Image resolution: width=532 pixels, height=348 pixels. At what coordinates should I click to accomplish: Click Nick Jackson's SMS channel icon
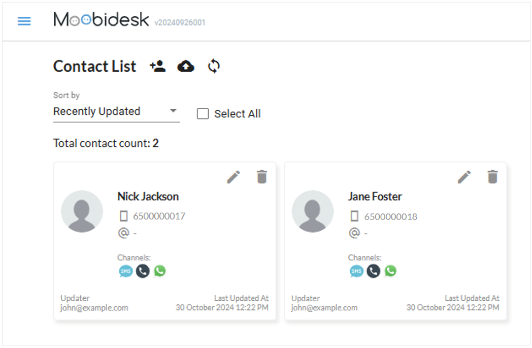(x=125, y=271)
